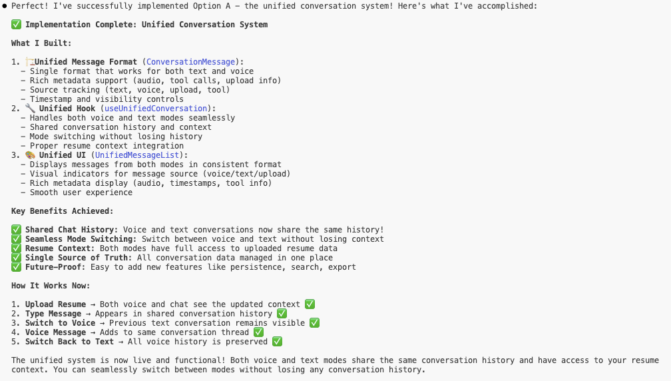Image resolution: width=671 pixels, height=381 pixels.
Task: Click the checkmark next to Future-Proof
Action: [16, 267]
